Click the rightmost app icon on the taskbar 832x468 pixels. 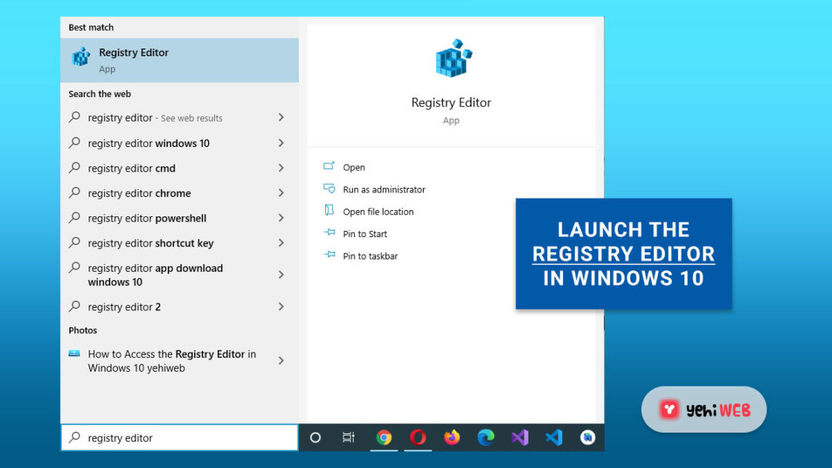587,437
